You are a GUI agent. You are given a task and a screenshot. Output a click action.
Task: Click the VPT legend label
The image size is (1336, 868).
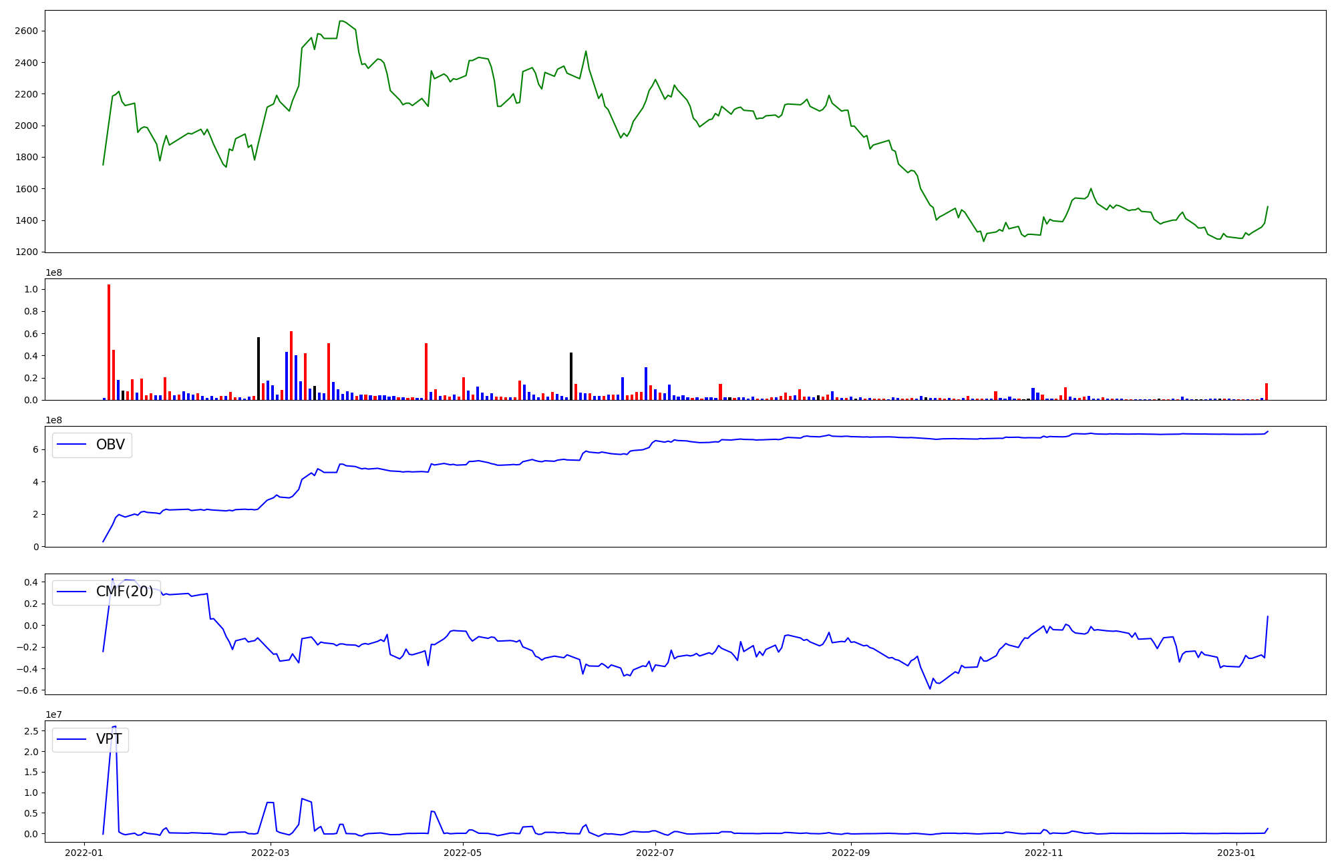[109, 739]
